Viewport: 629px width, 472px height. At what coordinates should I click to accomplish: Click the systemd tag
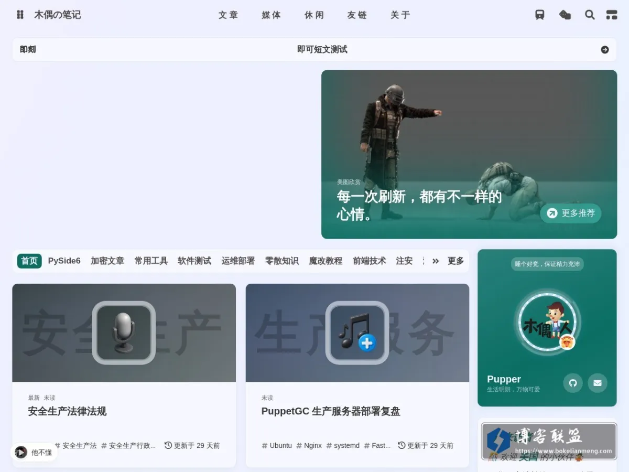pyautogui.click(x=343, y=445)
